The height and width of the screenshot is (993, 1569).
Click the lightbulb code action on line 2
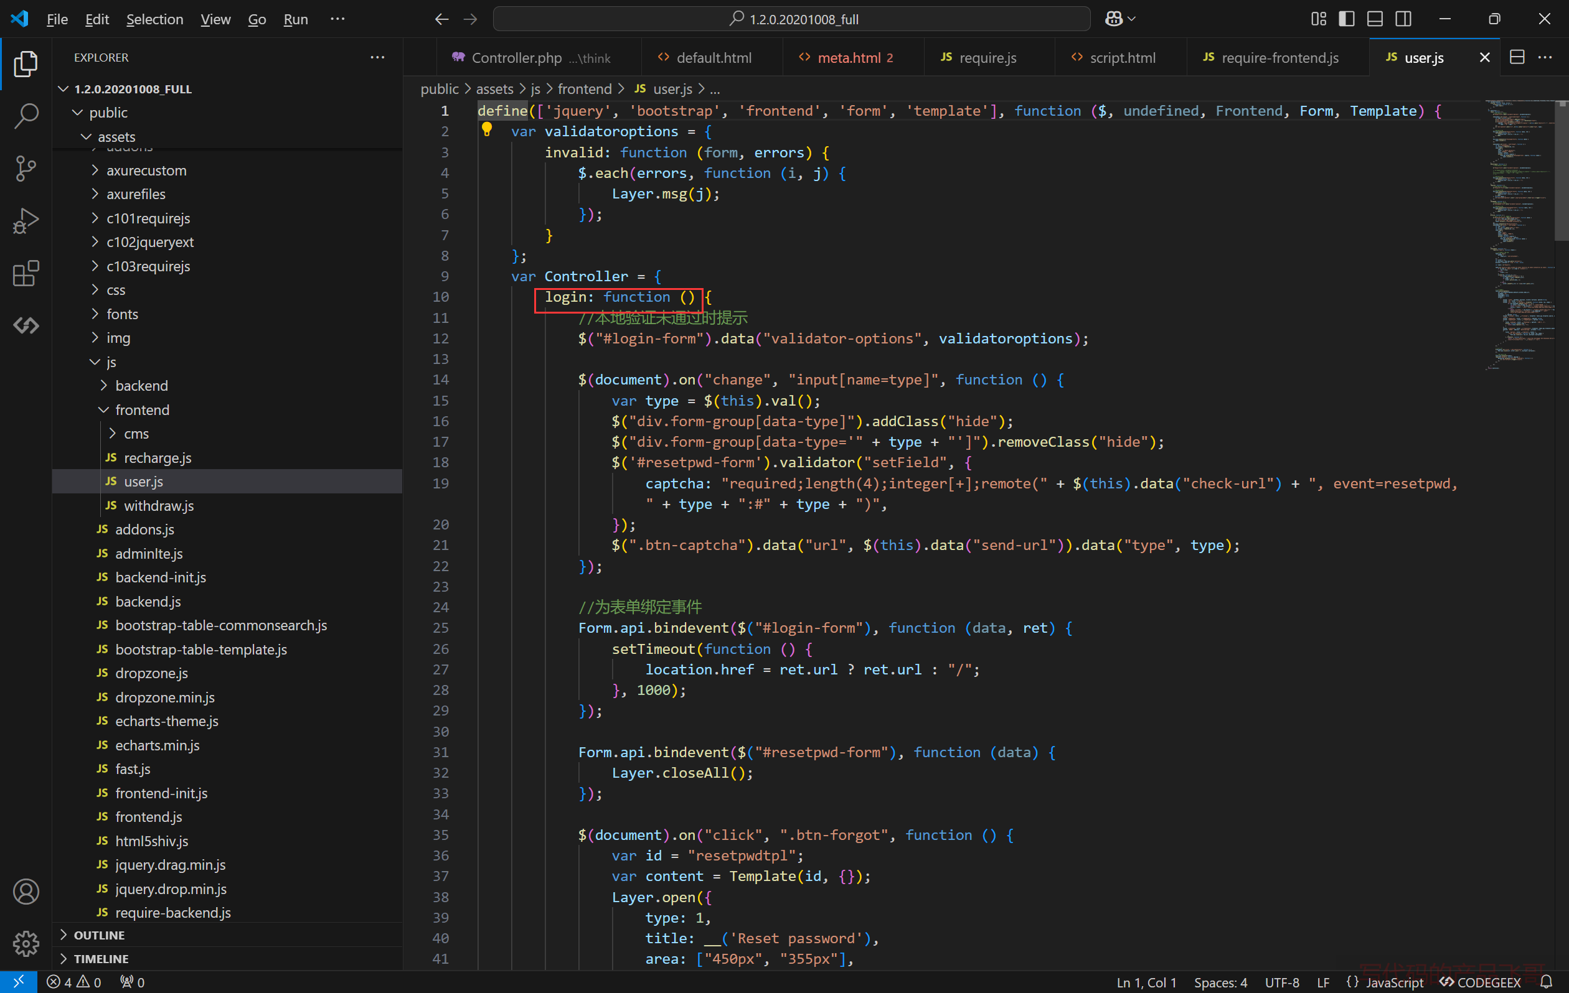(x=487, y=129)
